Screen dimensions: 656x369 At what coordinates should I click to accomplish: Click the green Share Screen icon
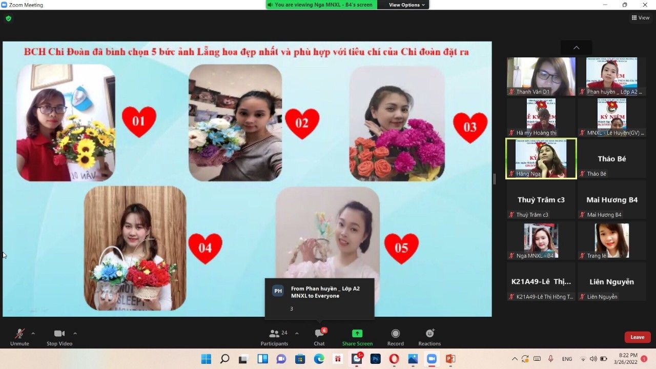click(x=357, y=334)
